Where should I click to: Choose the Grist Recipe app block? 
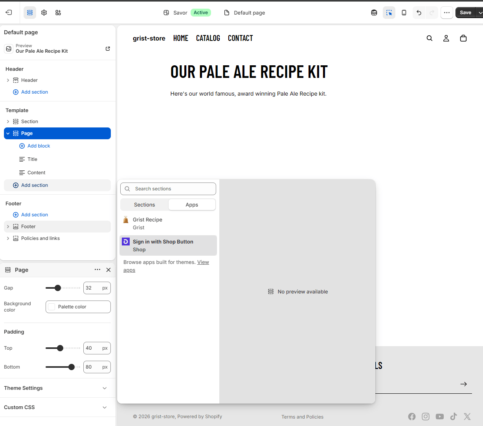[168, 223]
